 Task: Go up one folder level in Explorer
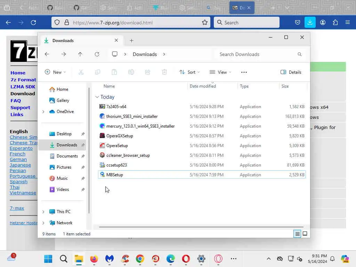[x=80, y=54]
